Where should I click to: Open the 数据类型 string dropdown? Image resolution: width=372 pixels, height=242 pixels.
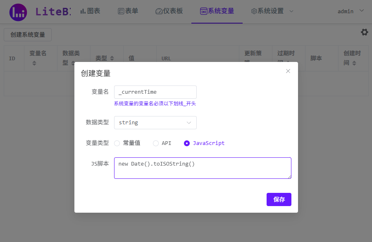[x=155, y=123]
